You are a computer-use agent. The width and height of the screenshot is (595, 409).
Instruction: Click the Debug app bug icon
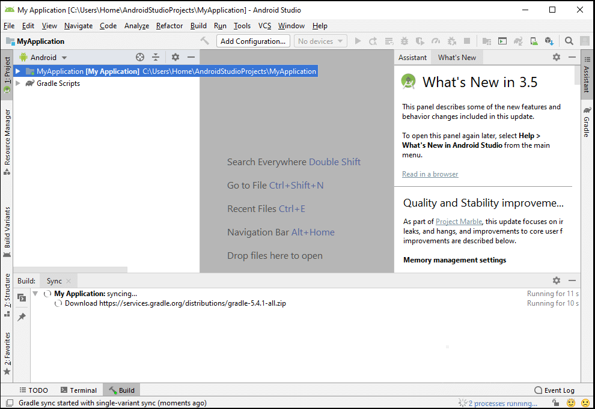tap(404, 41)
